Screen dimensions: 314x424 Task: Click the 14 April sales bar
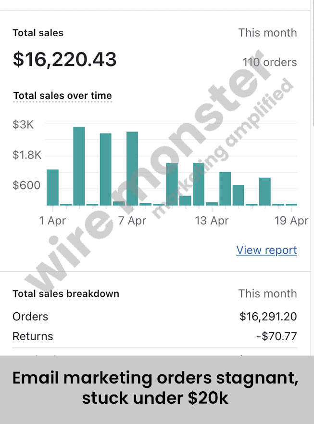(225, 189)
